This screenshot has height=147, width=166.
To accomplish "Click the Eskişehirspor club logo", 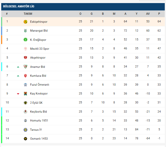I will tap(25, 22).
